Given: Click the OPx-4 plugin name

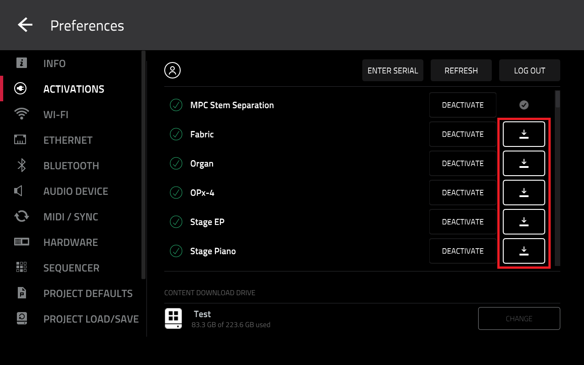Looking at the screenshot, I should pyautogui.click(x=202, y=193).
